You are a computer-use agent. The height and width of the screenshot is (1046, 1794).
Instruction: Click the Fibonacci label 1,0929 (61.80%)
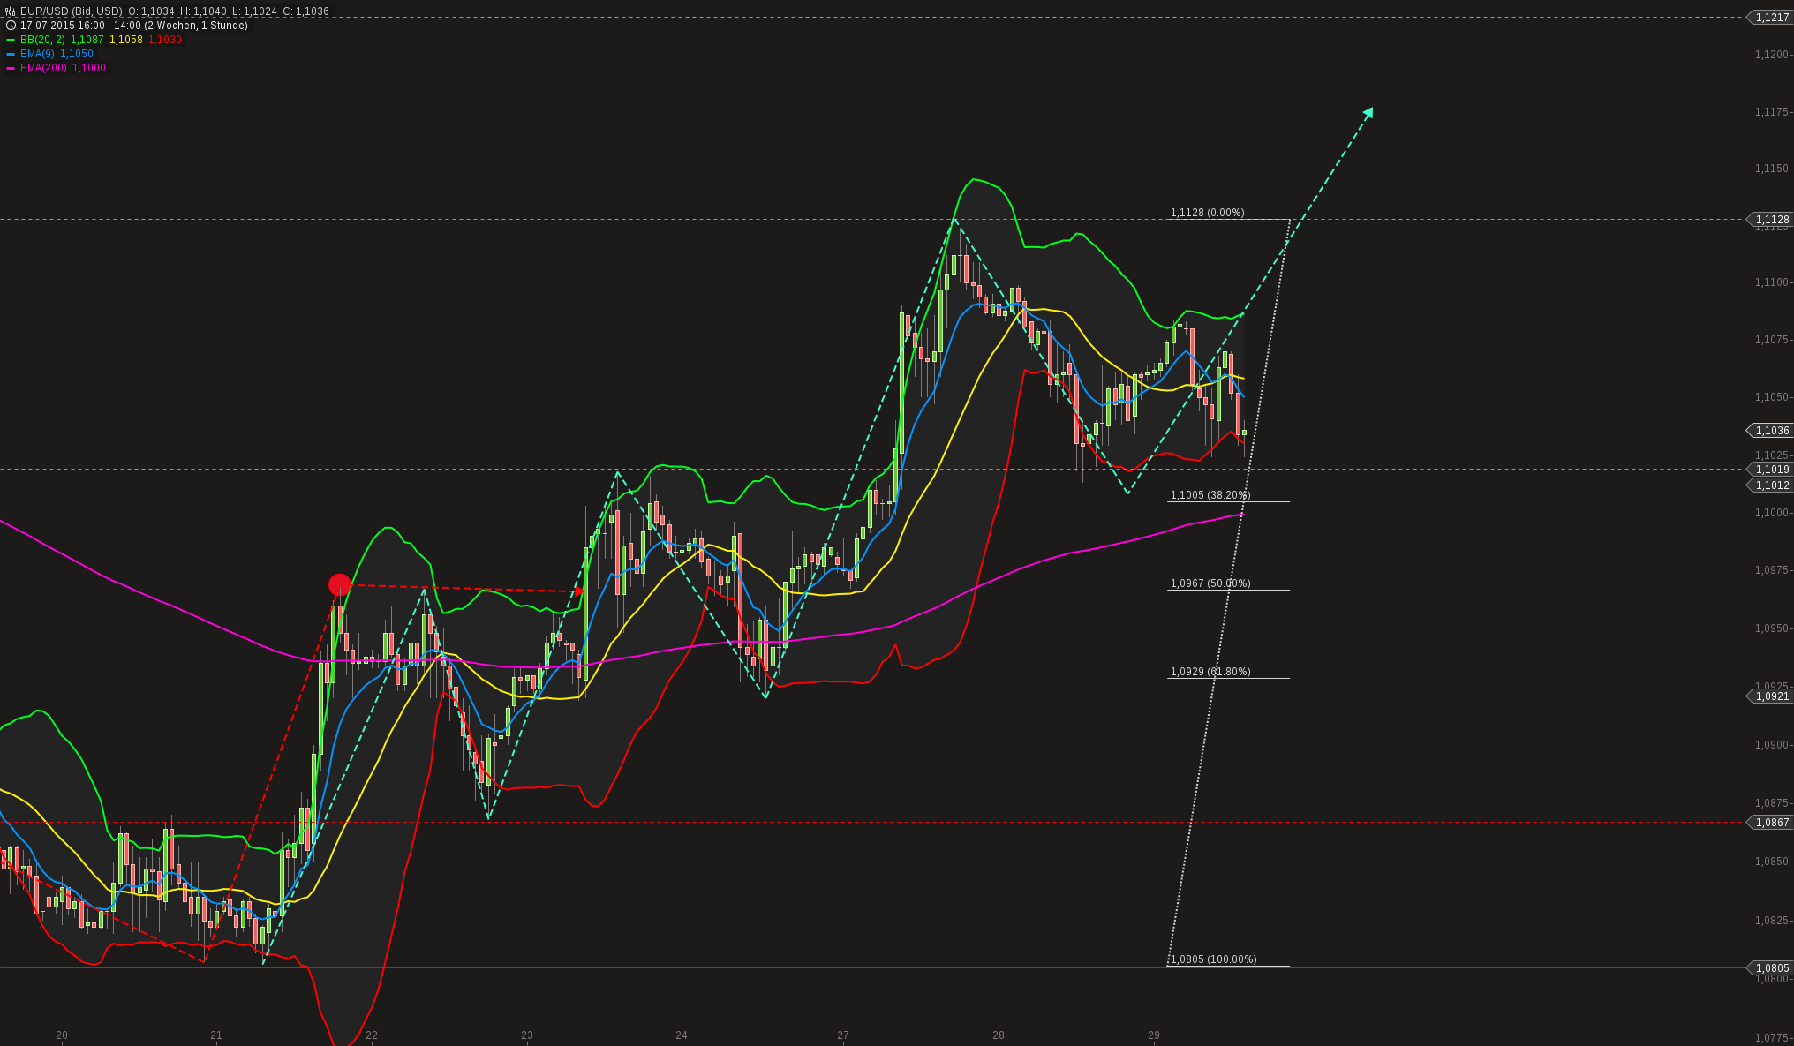click(1210, 672)
